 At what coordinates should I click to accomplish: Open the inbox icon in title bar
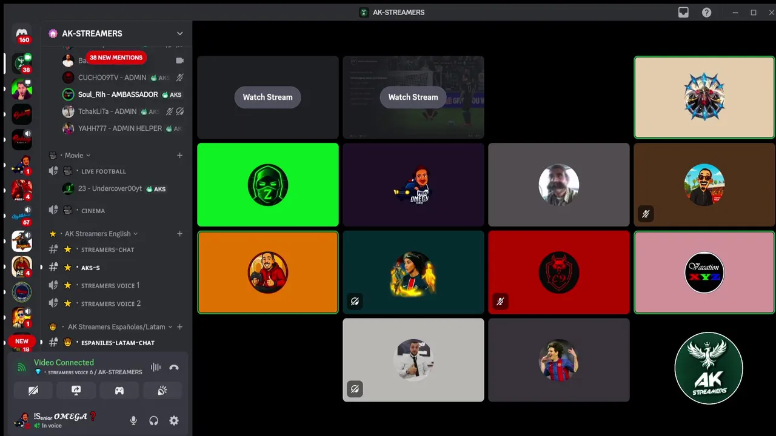click(683, 12)
